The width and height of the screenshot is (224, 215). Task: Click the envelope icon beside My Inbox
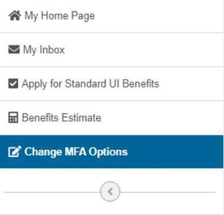coord(13,50)
